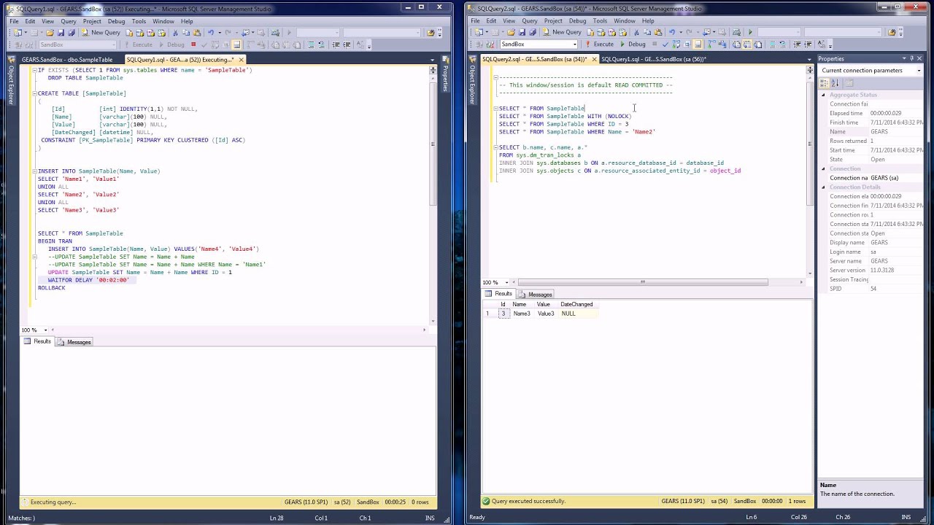Click the Save icon in the right window toolbar
Image resolution: width=934 pixels, height=525 pixels.
[522, 32]
